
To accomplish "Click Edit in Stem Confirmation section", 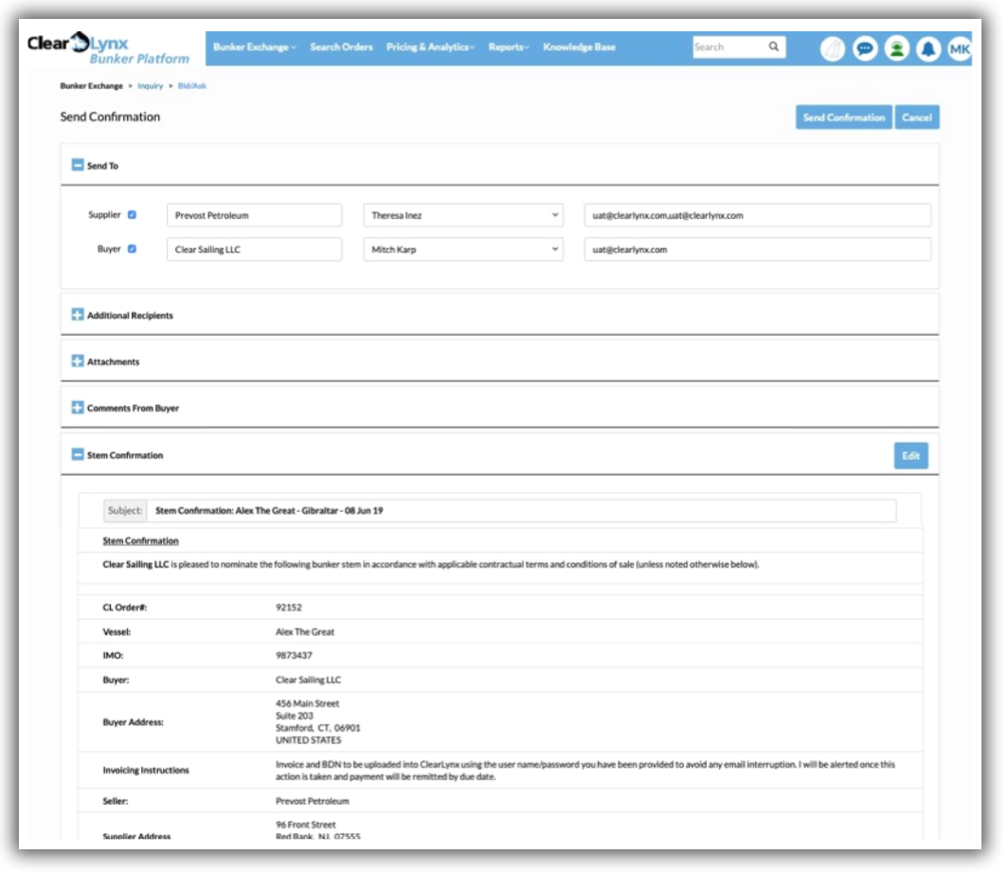I will [x=911, y=456].
